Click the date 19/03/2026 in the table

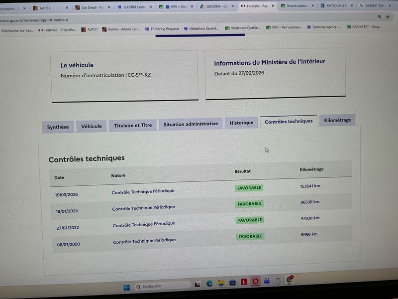(66, 195)
